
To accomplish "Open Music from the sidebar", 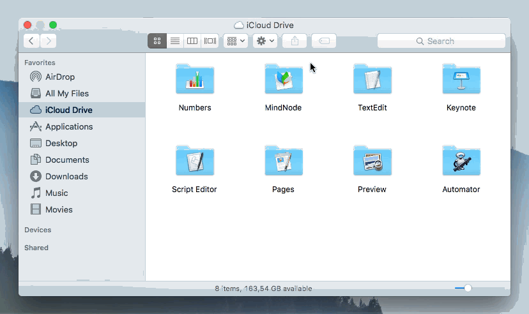I will (82, 193).
